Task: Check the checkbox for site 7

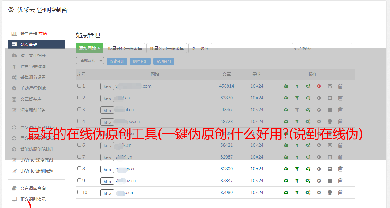Action: coord(79,157)
